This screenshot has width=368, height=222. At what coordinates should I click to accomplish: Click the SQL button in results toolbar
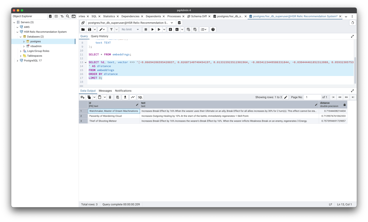click(x=140, y=97)
